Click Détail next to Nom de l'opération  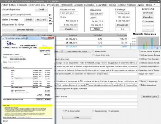[41, 9]
